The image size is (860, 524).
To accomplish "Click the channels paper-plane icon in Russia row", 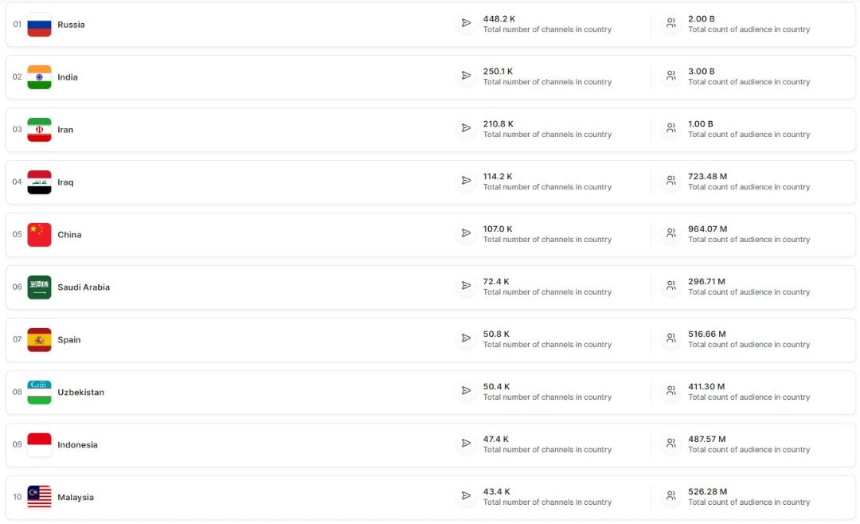I will pyautogui.click(x=466, y=23).
